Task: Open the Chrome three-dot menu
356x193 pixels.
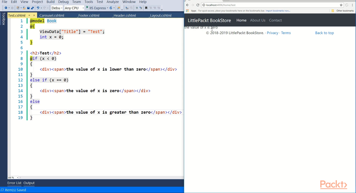Action: (352, 5)
